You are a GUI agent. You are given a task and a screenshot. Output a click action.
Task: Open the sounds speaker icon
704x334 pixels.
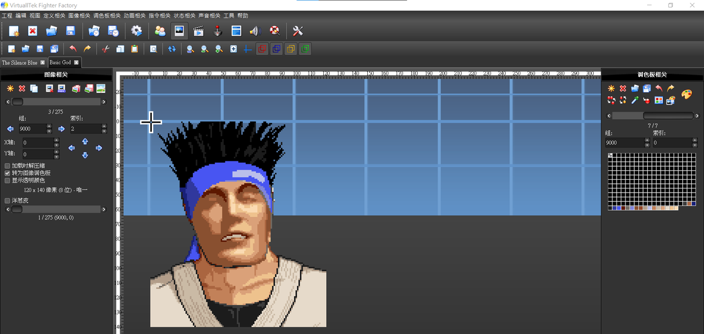click(x=255, y=31)
